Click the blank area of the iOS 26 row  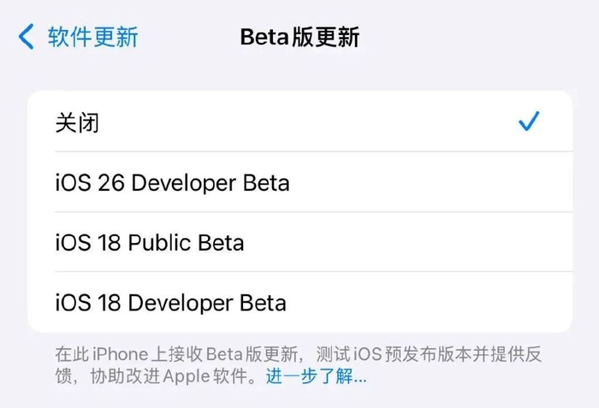(428, 182)
